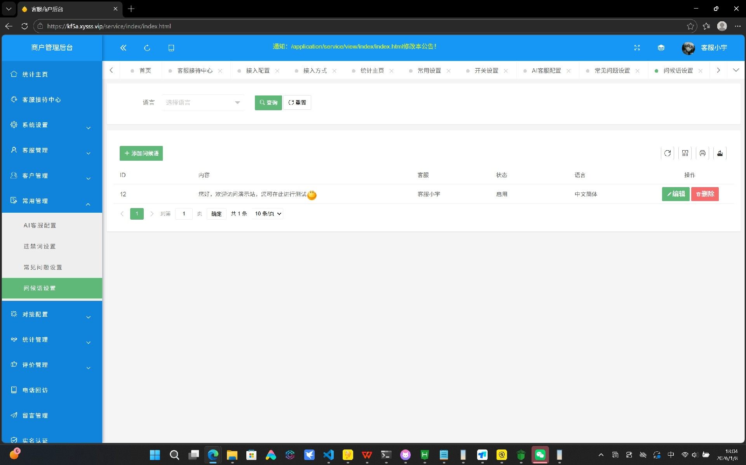The image size is (746, 465).
Task: Click the green 编辑 button
Action: pos(675,194)
